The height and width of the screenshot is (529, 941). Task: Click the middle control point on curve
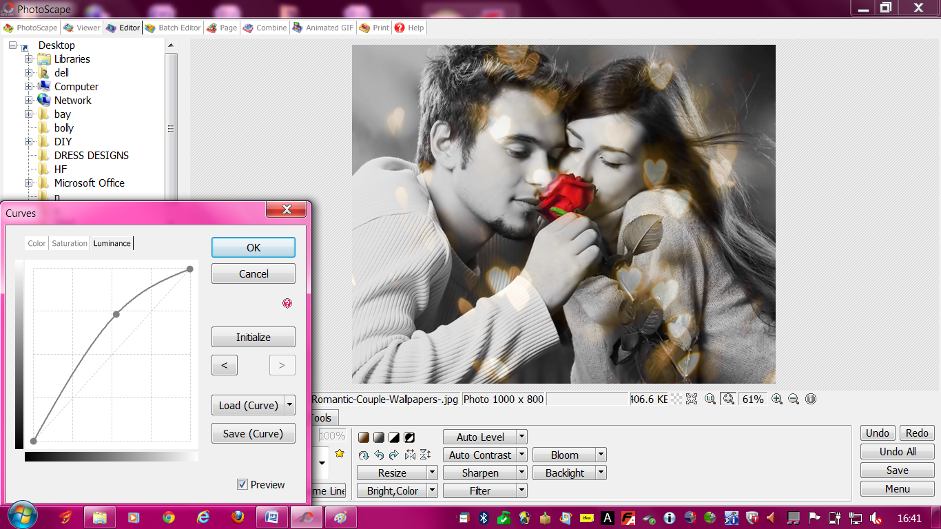[116, 314]
